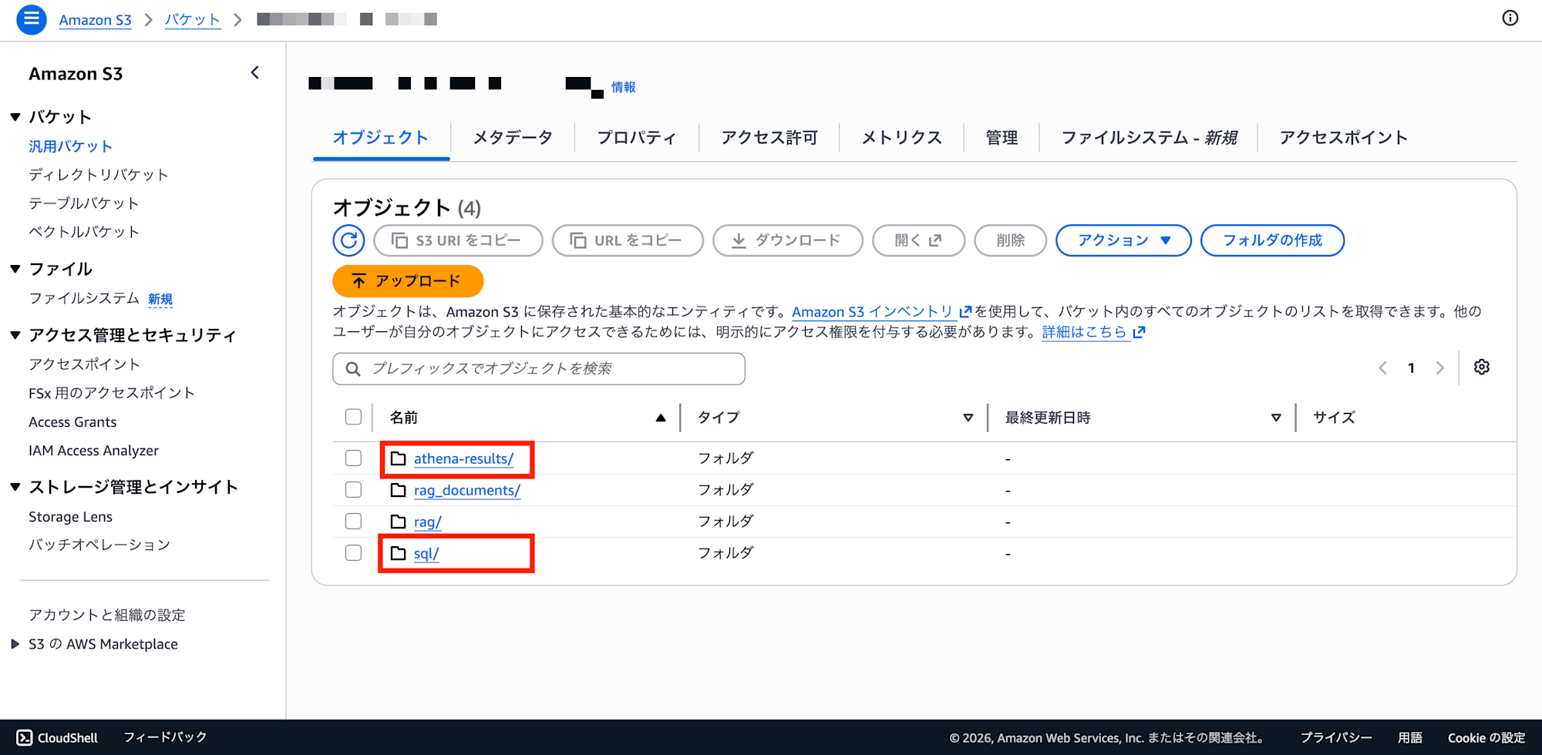
Task: Go to previous page of objects
Action: [1382, 368]
